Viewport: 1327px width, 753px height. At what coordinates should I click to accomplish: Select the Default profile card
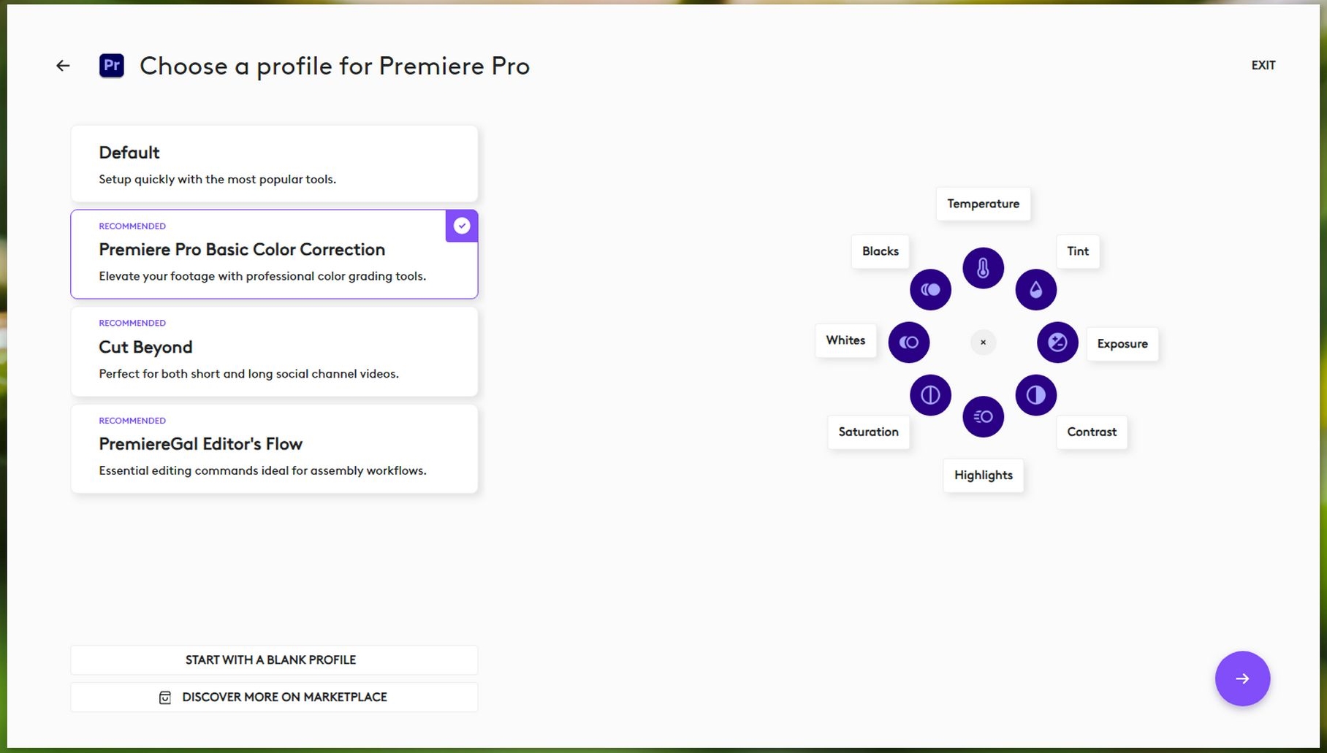coord(274,164)
